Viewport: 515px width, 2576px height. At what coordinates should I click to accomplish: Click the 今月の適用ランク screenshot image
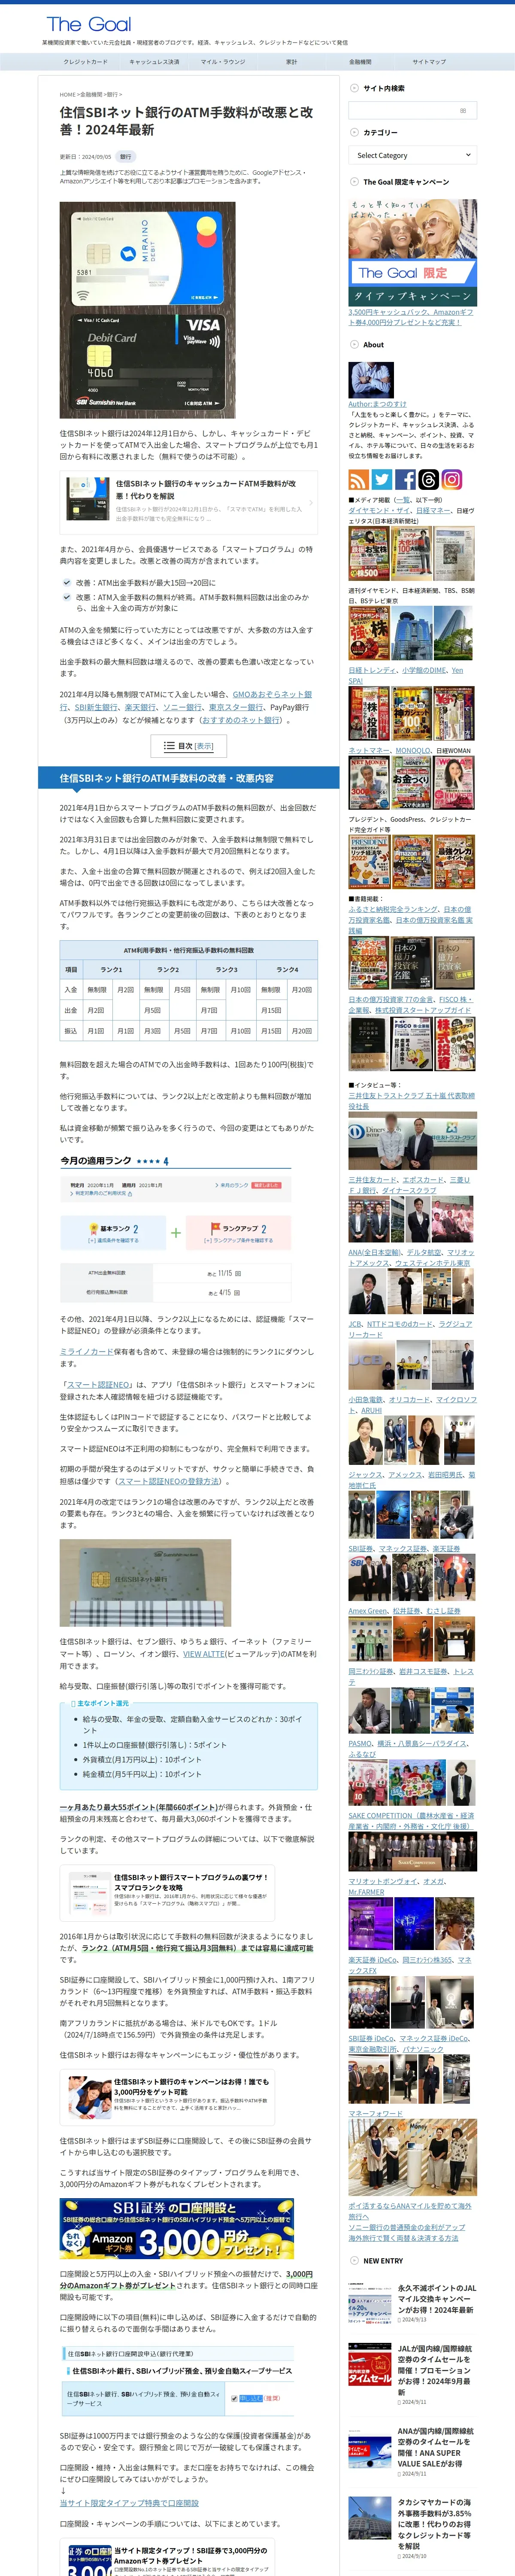coord(176,1229)
